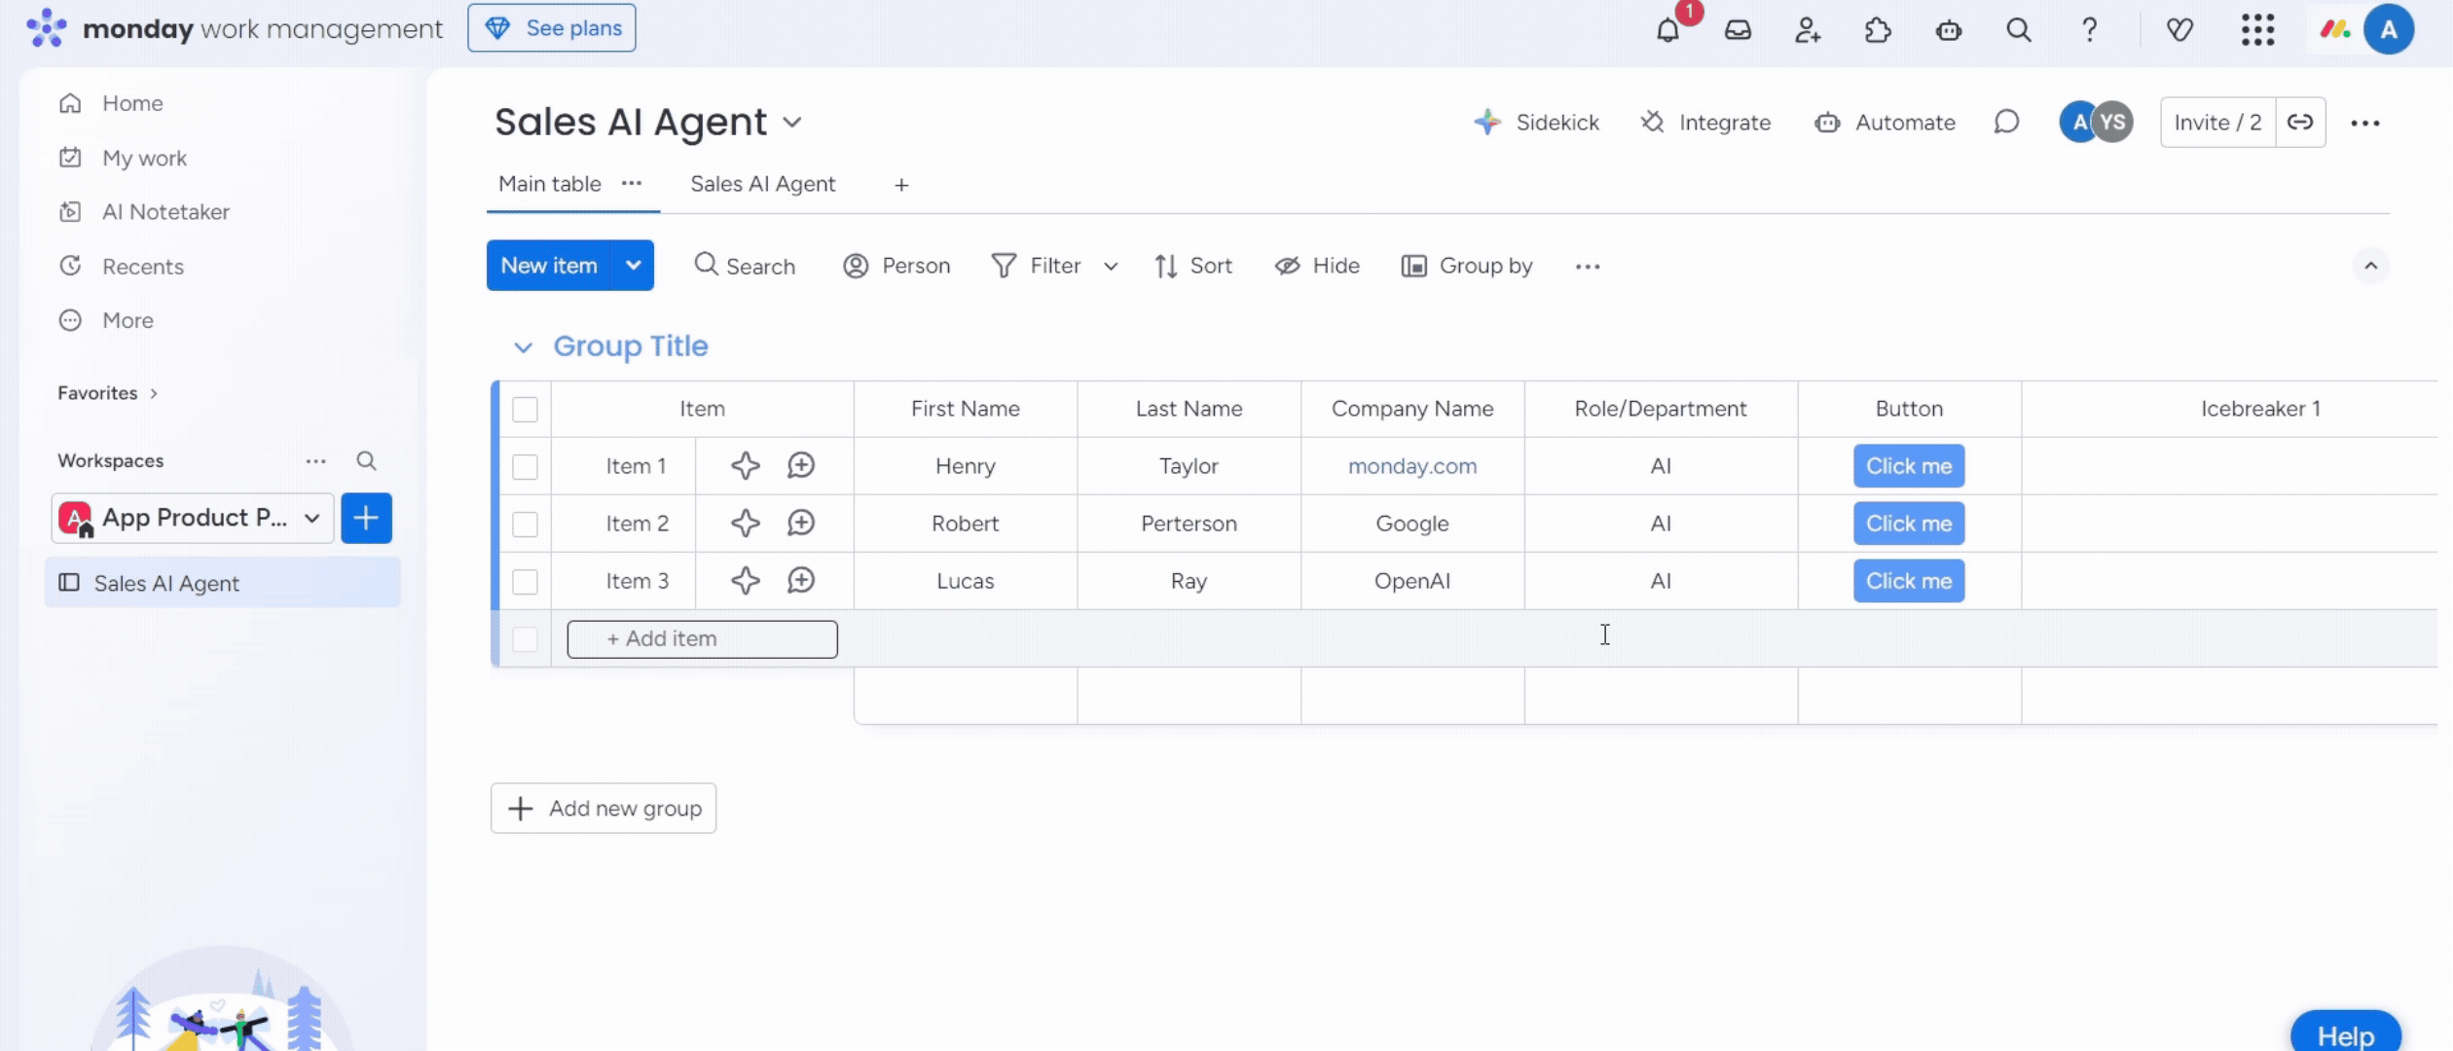The image size is (2453, 1051).
Task: Open My work in the sidebar
Action: (x=144, y=158)
